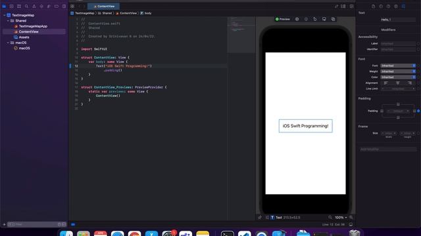The image size is (421, 236).
Task: Collapse the Shared folder
Action: tap(8, 20)
